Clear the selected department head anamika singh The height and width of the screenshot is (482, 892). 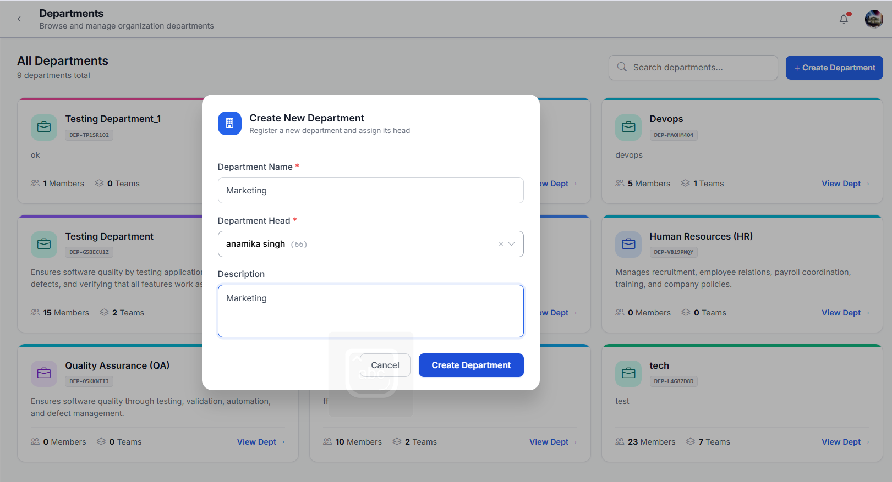pos(501,244)
